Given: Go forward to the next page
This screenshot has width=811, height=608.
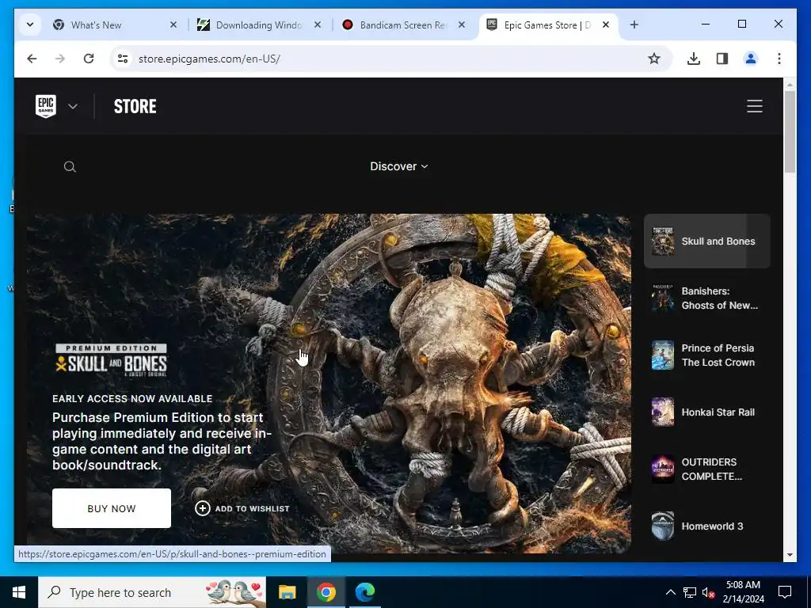Looking at the screenshot, I should click(60, 59).
